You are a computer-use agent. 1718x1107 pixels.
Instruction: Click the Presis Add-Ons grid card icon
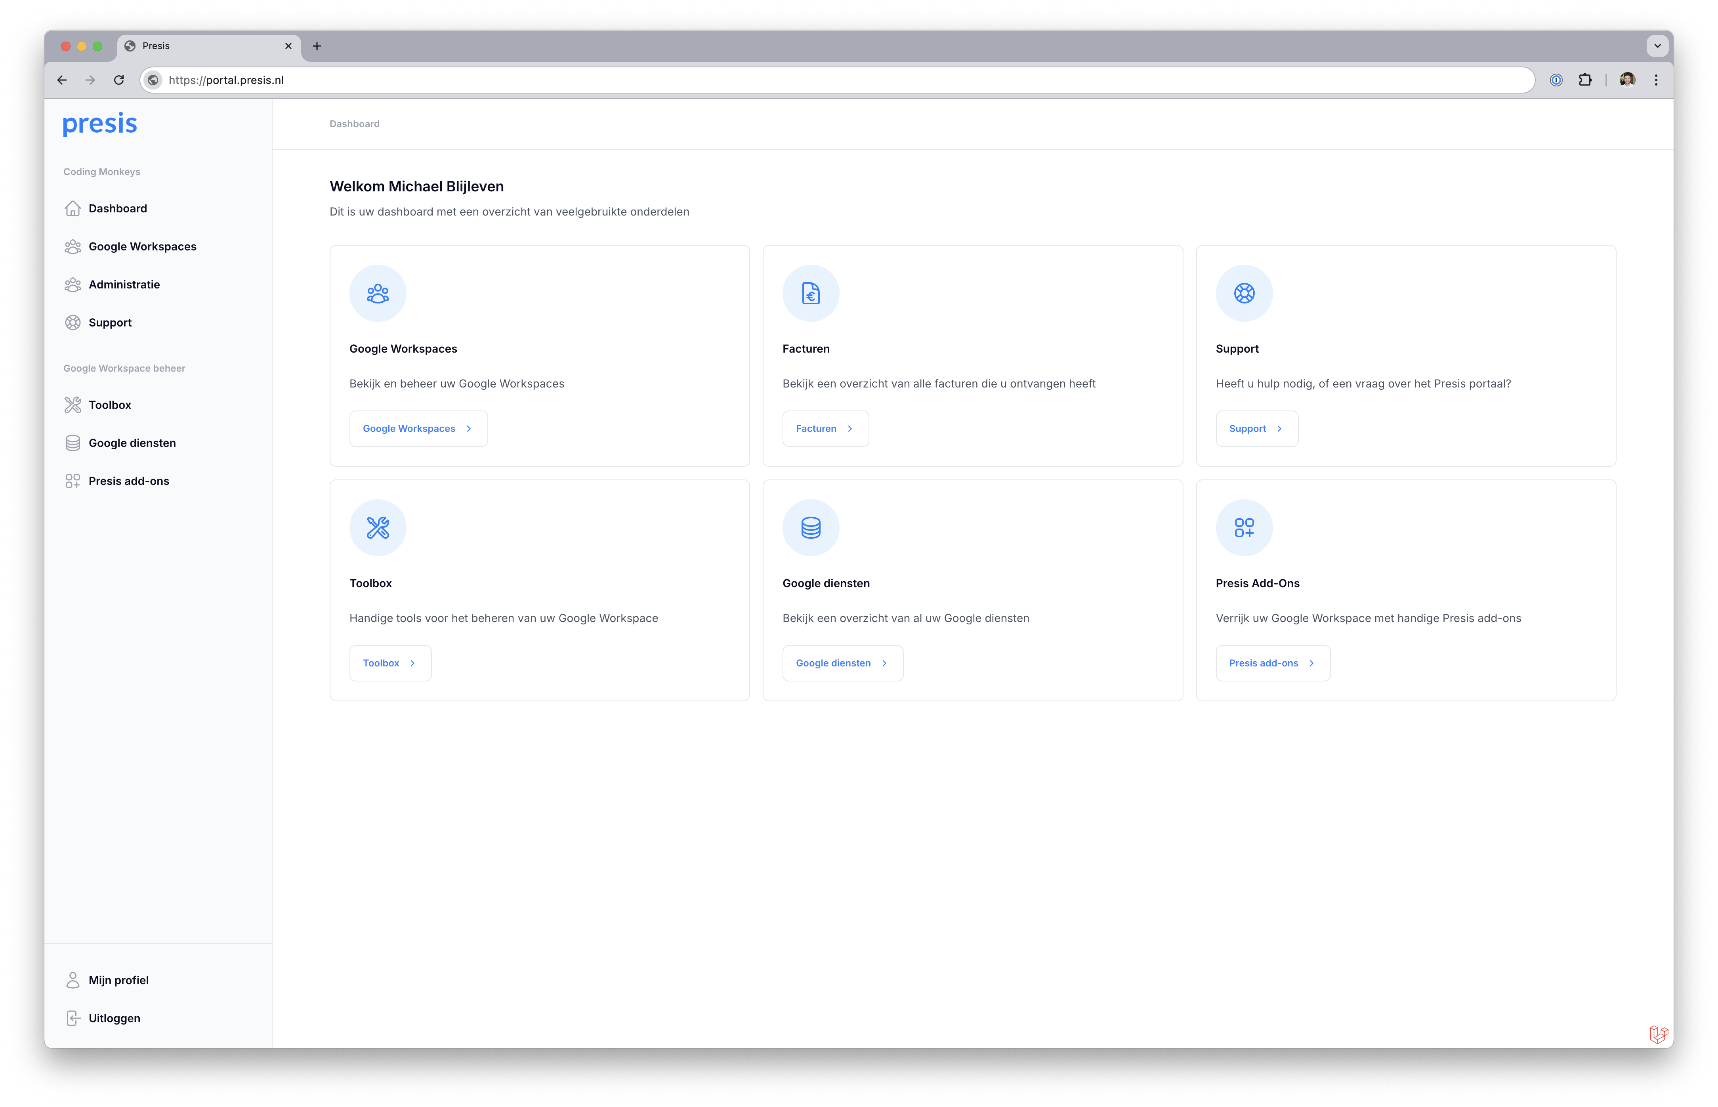(1244, 528)
